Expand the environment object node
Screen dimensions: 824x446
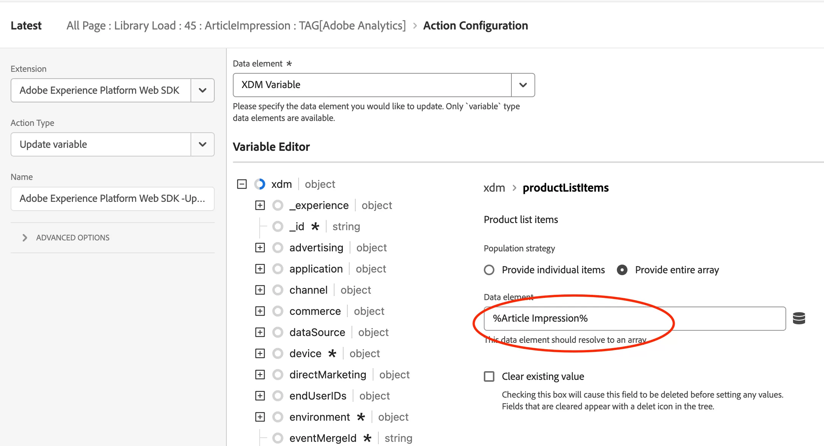(260, 417)
